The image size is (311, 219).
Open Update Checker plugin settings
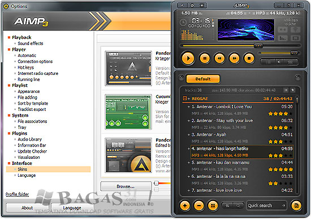(x=32, y=151)
